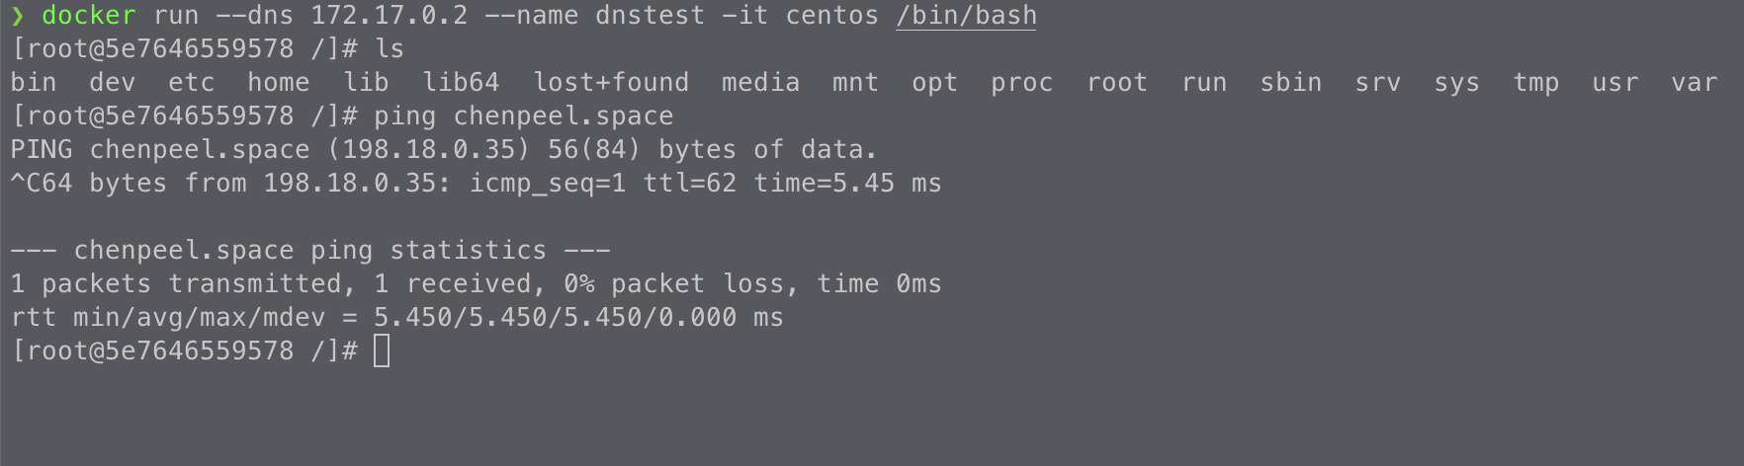Viewport: 1744px width, 466px height.
Task: Click the green prompt arrow symbol
Action: (x=18, y=16)
